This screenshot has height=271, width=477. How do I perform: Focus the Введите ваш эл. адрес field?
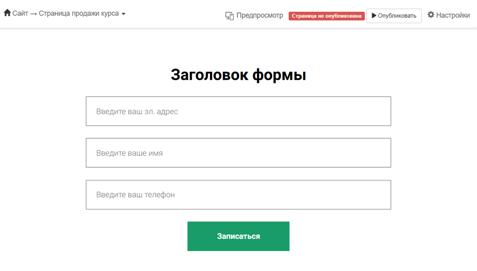coord(238,111)
